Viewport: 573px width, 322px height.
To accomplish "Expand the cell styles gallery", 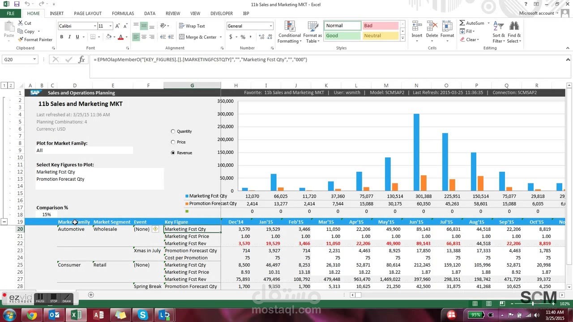I will point(402,39).
